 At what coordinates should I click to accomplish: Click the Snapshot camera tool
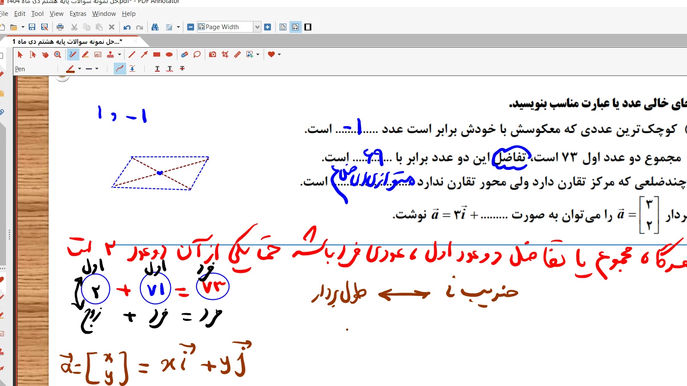point(213,54)
